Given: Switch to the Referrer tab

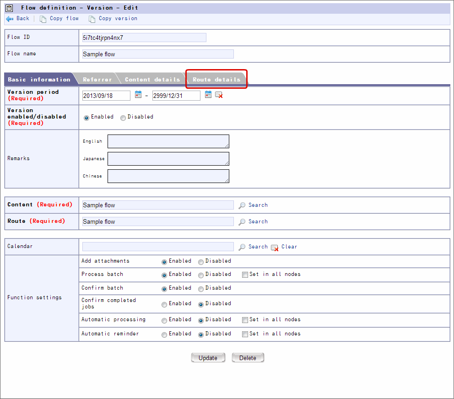Looking at the screenshot, I should tap(97, 79).
